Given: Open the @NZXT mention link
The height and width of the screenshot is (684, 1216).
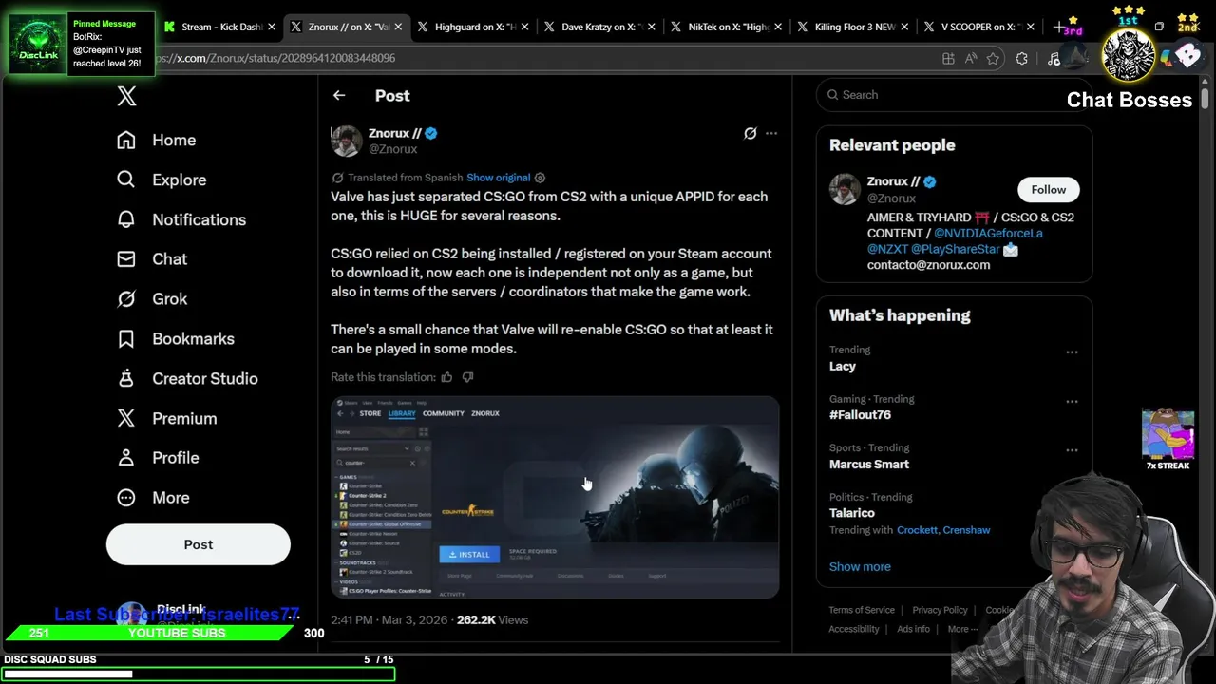Looking at the screenshot, I should (887, 249).
